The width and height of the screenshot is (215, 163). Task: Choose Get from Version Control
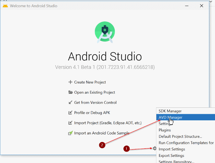click(x=95, y=103)
